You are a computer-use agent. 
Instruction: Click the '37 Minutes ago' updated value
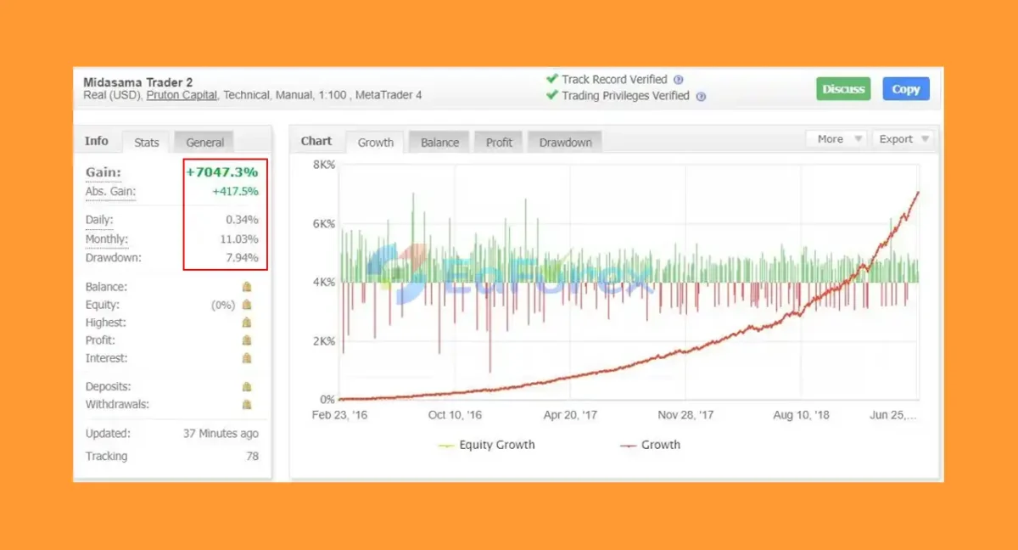coord(221,434)
